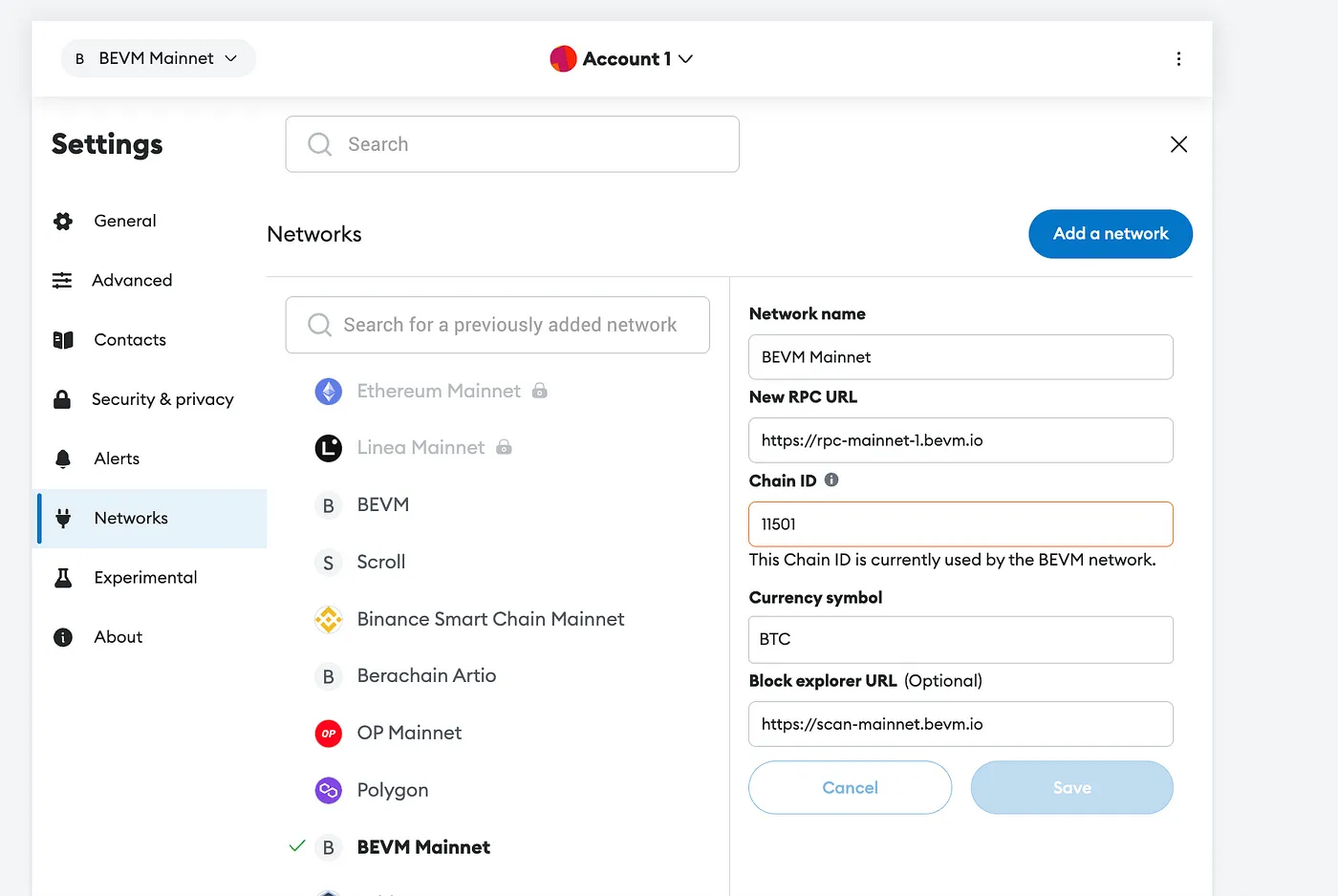Edit the Block explorer URL field

point(960,724)
